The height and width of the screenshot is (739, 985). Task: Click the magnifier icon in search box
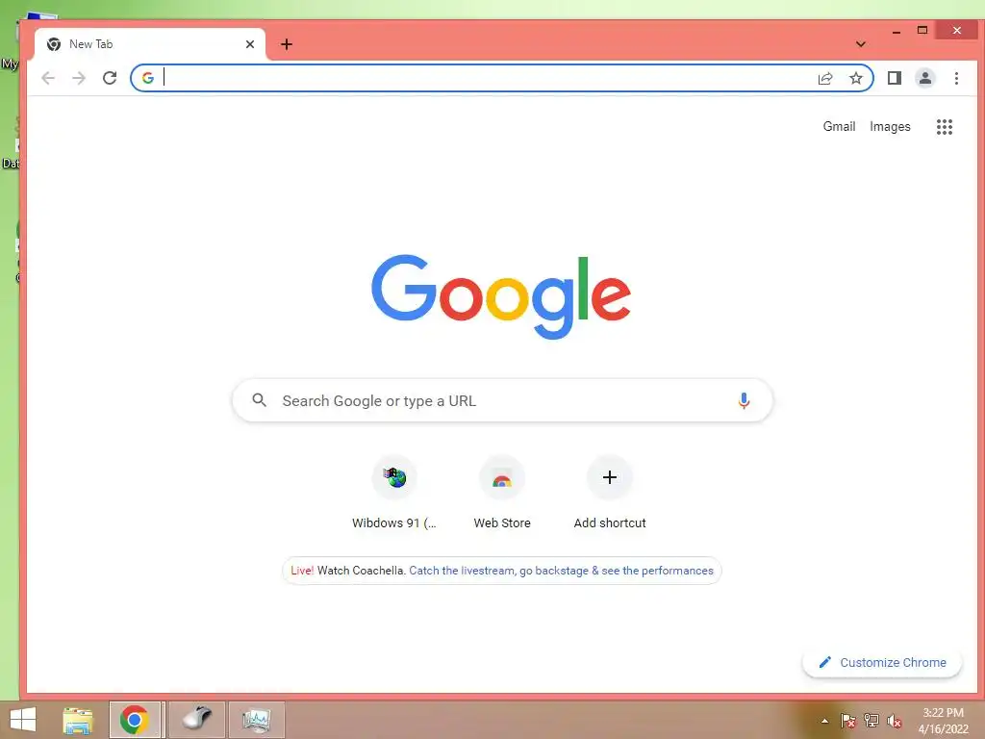point(260,400)
